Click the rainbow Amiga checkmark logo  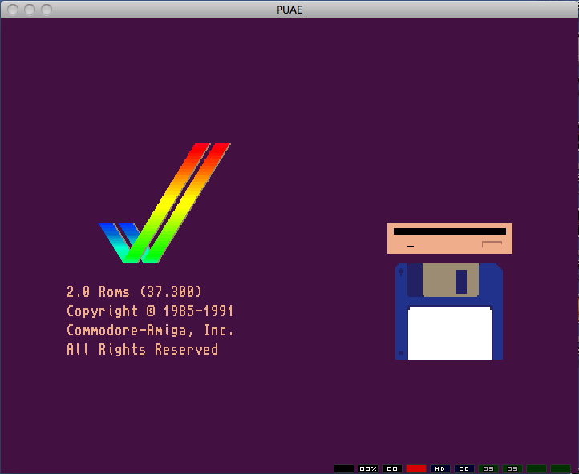164,203
